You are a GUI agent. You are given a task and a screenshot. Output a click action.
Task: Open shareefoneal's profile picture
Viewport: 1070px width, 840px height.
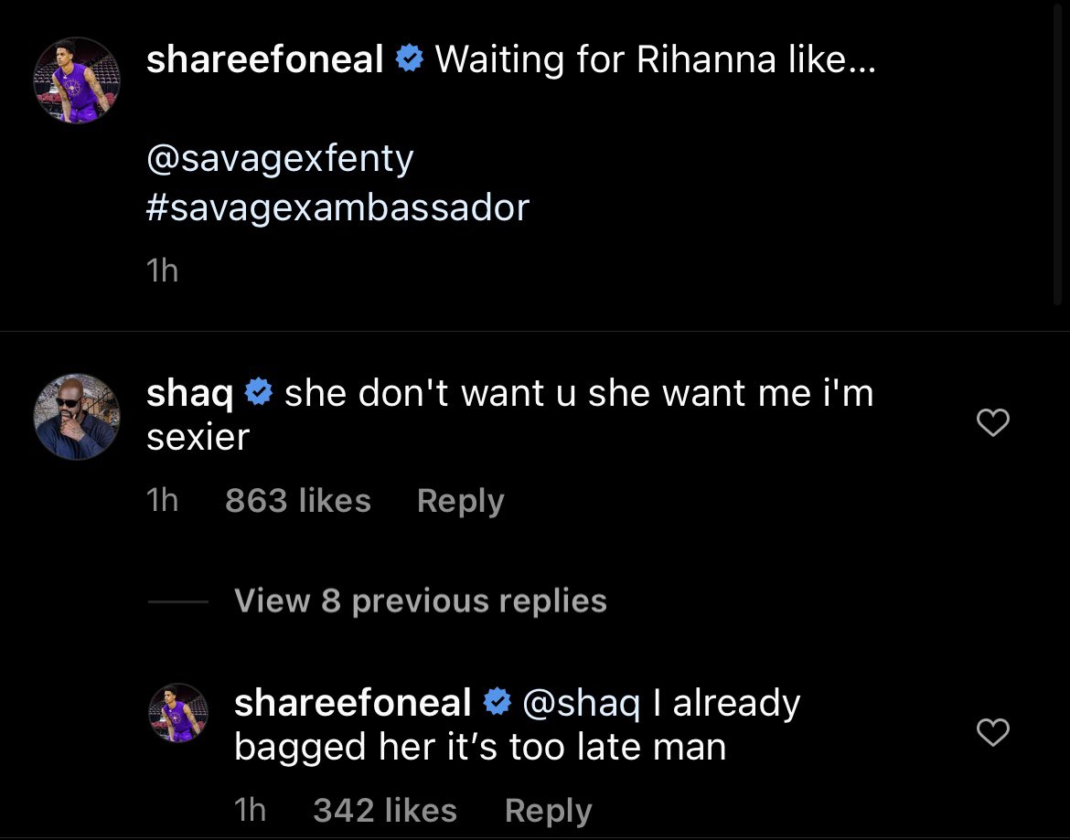77,80
